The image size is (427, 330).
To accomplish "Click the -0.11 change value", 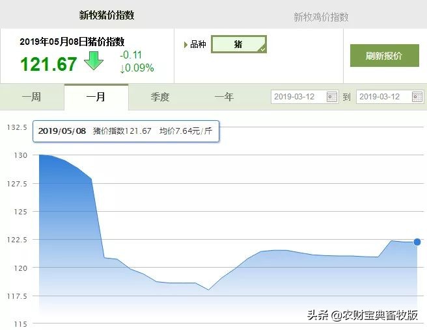I will [x=131, y=55].
